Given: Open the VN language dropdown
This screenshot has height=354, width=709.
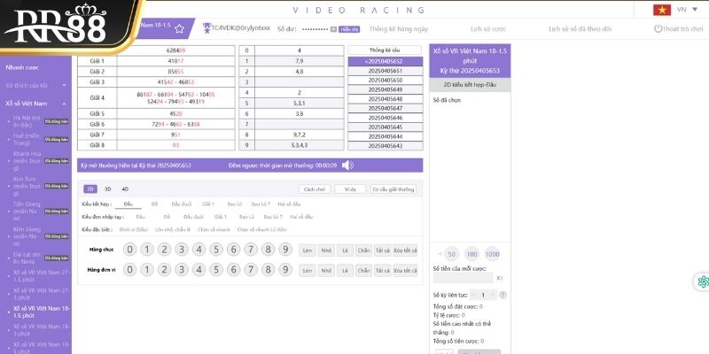Looking at the screenshot, I should [x=688, y=10].
